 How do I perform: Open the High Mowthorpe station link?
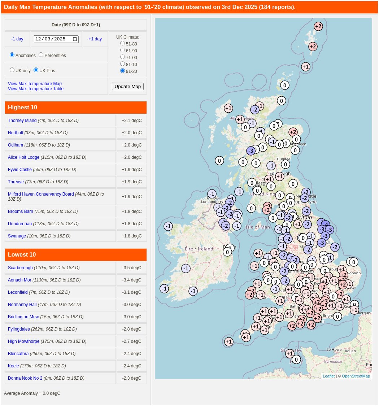click(x=23, y=341)
